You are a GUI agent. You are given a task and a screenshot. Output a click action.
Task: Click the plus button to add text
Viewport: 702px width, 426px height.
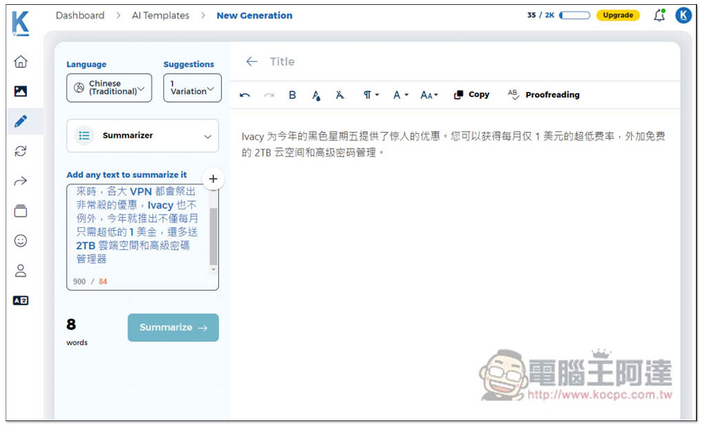(213, 179)
